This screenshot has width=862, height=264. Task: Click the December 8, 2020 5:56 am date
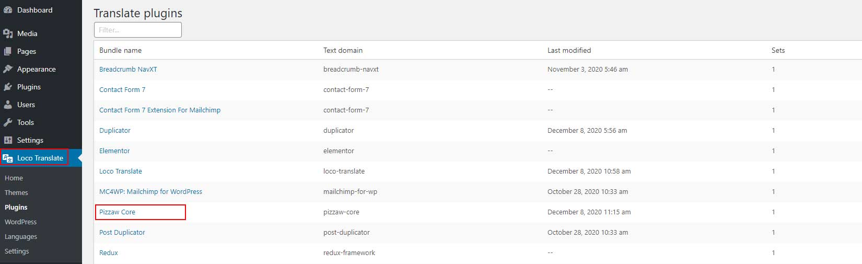[587, 131]
